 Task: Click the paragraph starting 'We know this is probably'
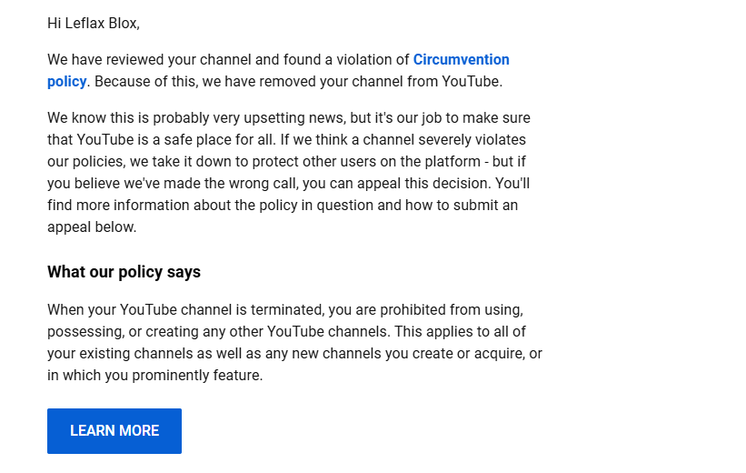point(289,173)
